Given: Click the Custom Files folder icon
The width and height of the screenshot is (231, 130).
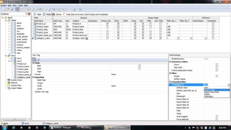Looking at the screenshot, I should (9, 86).
